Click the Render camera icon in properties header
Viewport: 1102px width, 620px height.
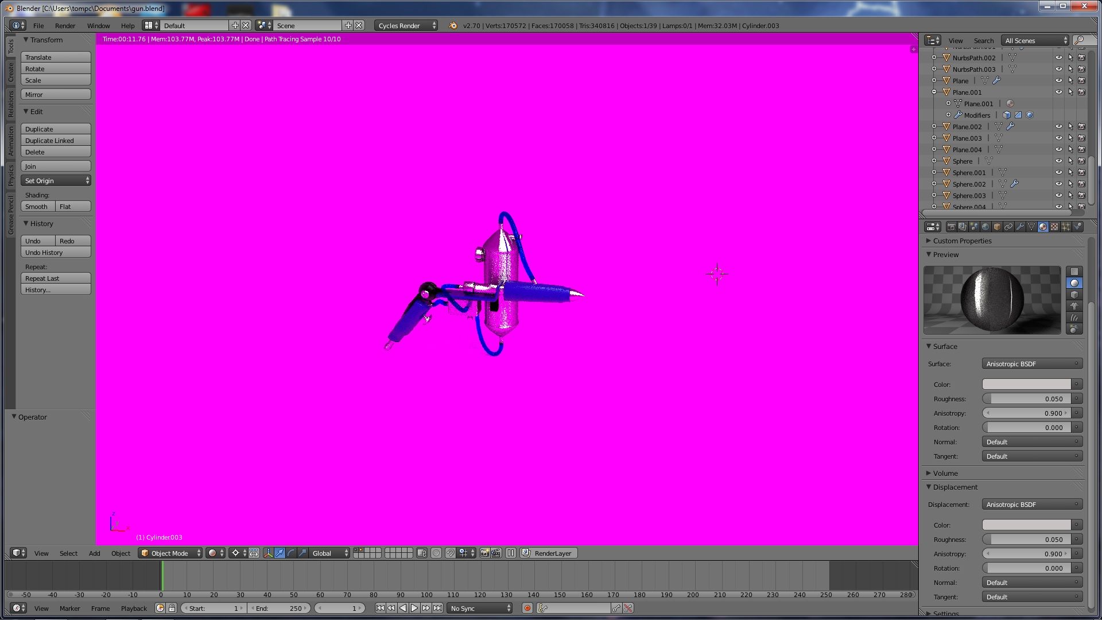(952, 227)
